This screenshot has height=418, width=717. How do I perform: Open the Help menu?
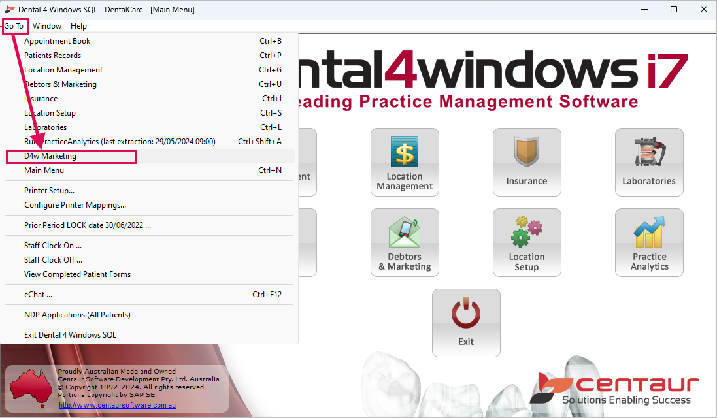coord(78,26)
